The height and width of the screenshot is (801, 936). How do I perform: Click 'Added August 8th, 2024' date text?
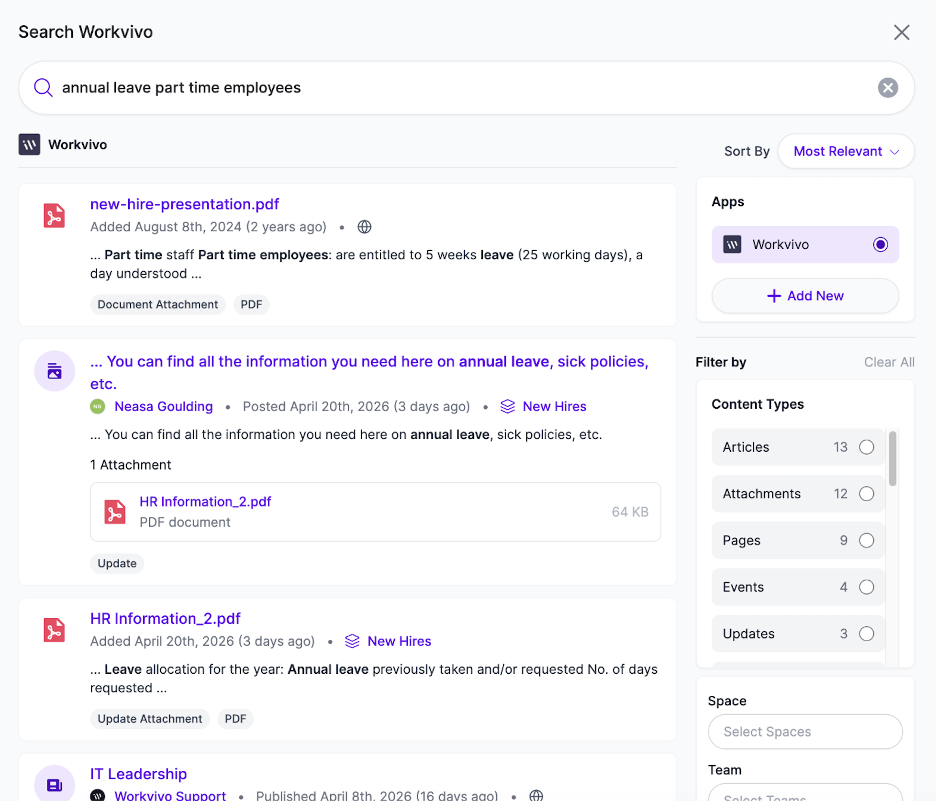[x=208, y=227]
